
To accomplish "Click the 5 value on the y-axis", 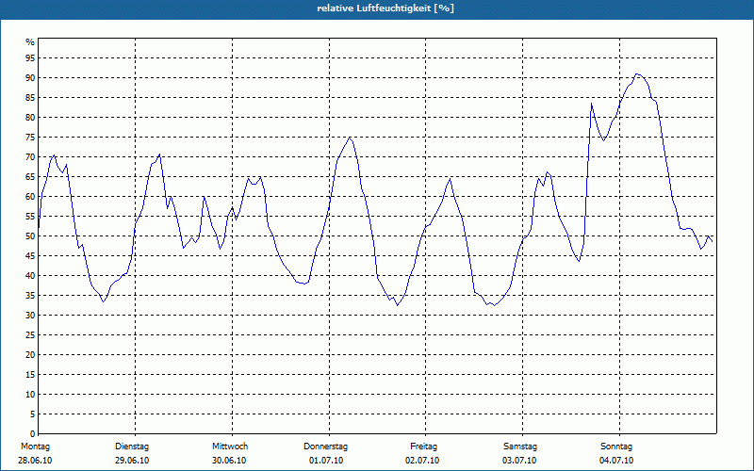I will 33,414.
